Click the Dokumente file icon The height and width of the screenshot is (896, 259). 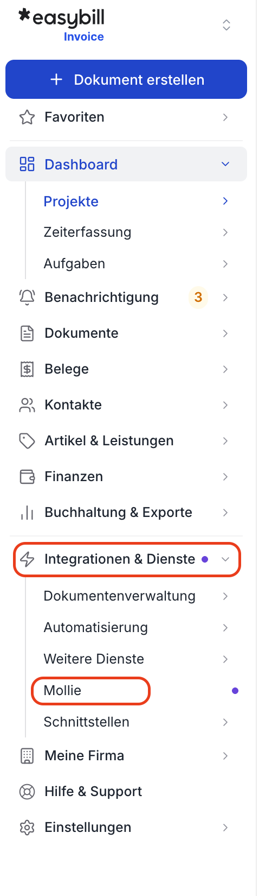pyautogui.click(x=27, y=333)
